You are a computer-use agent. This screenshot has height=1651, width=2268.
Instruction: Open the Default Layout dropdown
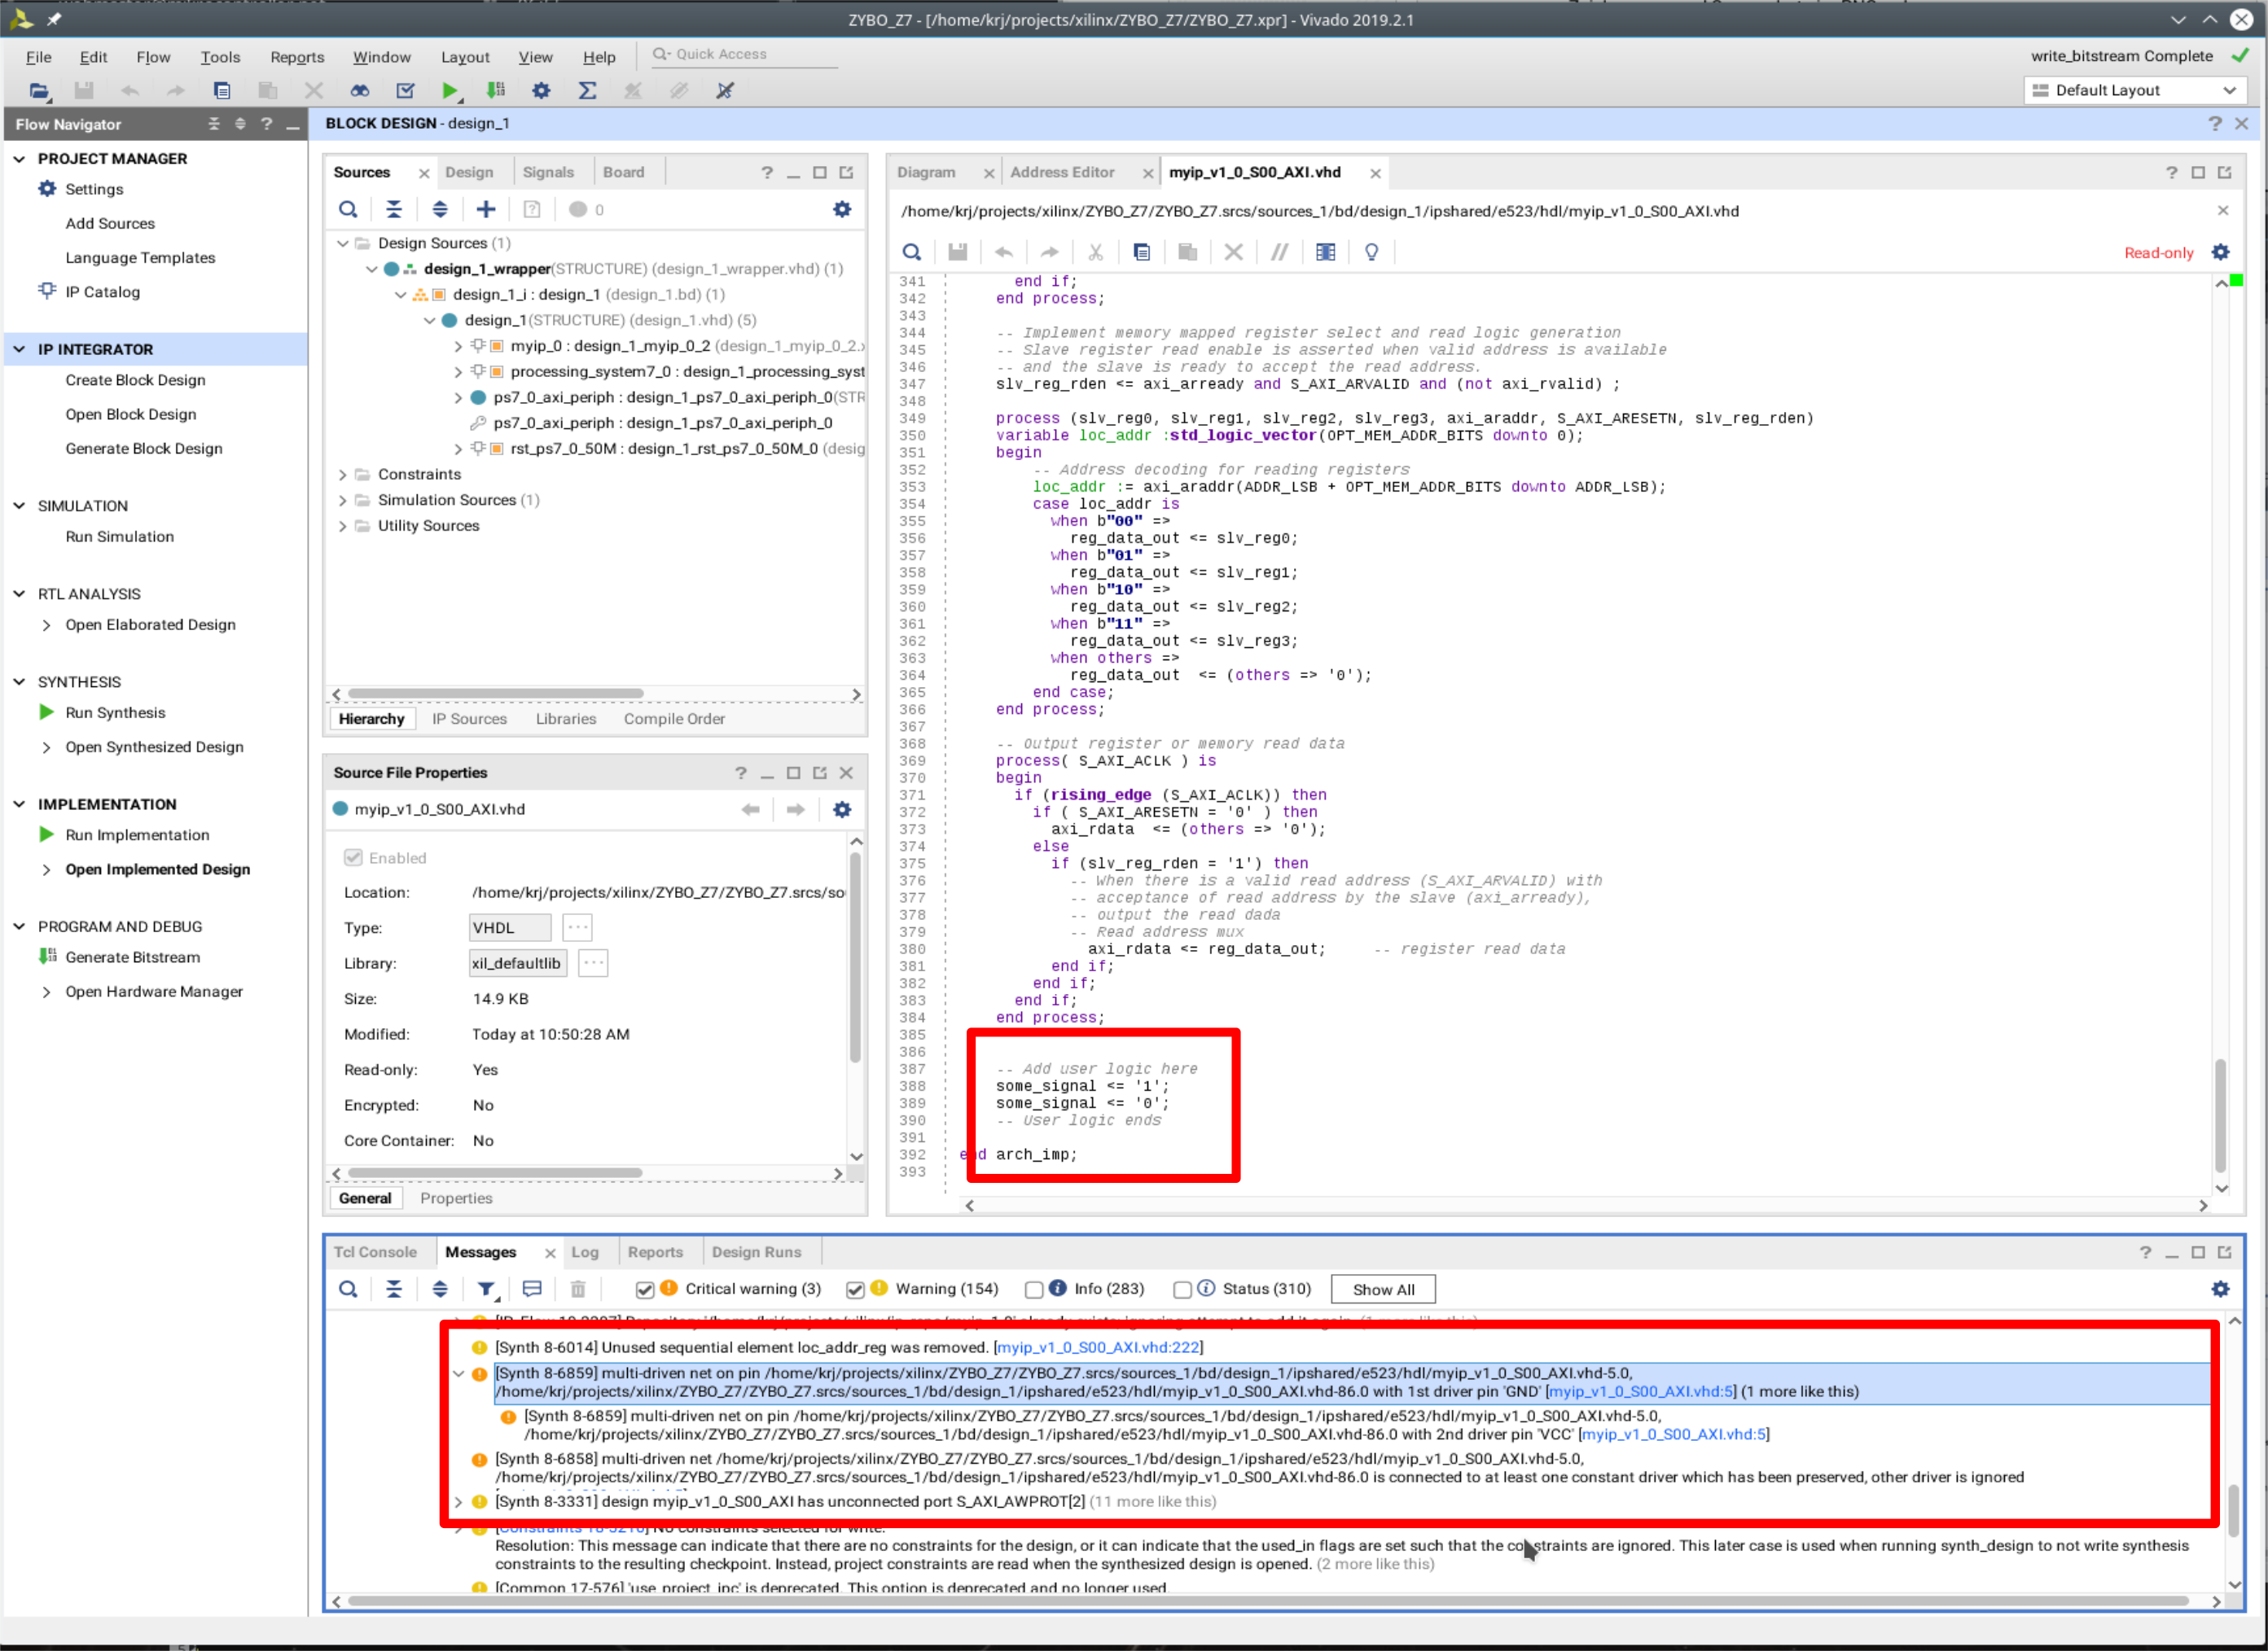click(2135, 91)
